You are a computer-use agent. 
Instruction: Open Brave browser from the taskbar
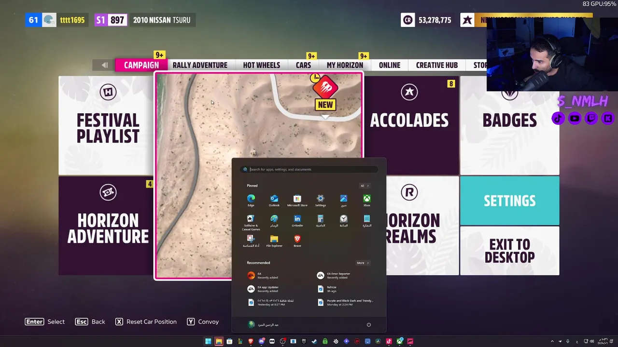coord(251,341)
